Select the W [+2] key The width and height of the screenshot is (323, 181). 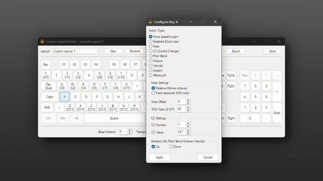[73, 86]
